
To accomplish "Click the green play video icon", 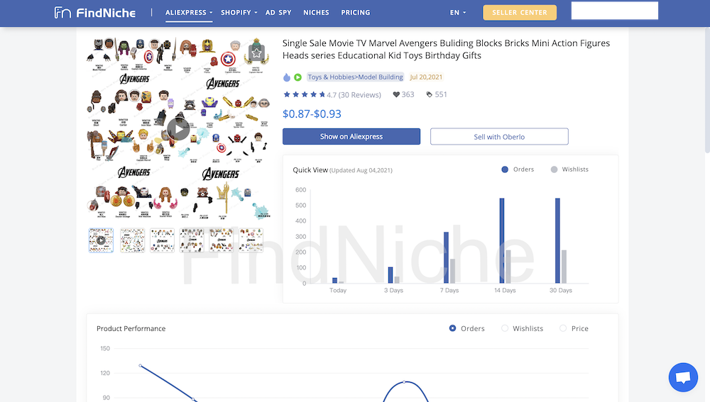I will click(297, 77).
